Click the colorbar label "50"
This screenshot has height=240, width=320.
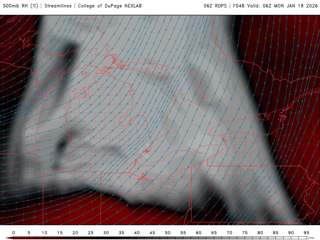pyautogui.click(x=168, y=233)
